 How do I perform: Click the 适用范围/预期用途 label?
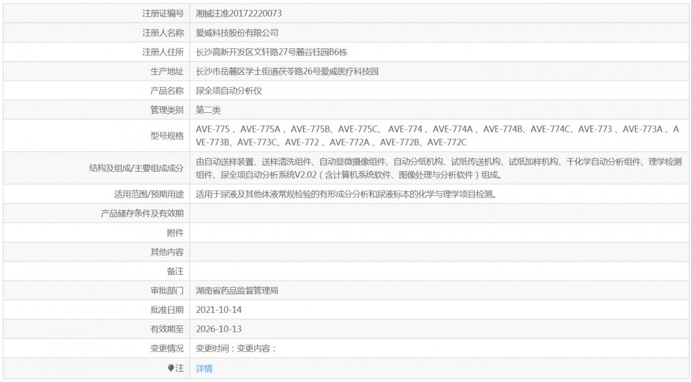coord(149,194)
